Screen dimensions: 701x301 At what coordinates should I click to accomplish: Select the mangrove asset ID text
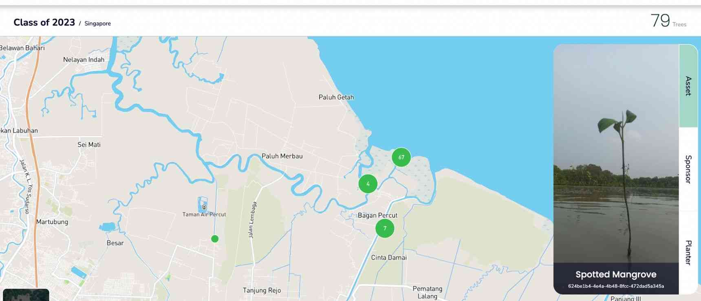pyautogui.click(x=615, y=286)
